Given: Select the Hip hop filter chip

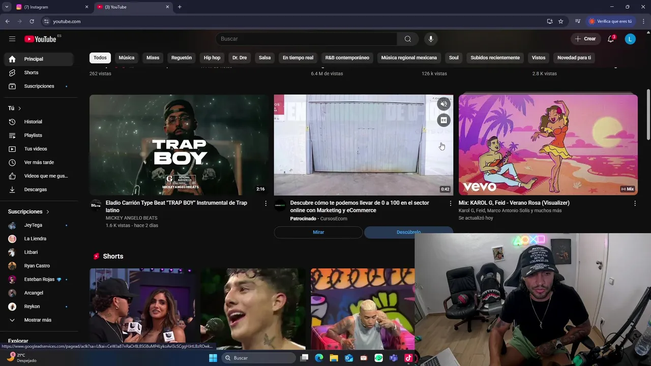Looking at the screenshot, I should (212, 57).
